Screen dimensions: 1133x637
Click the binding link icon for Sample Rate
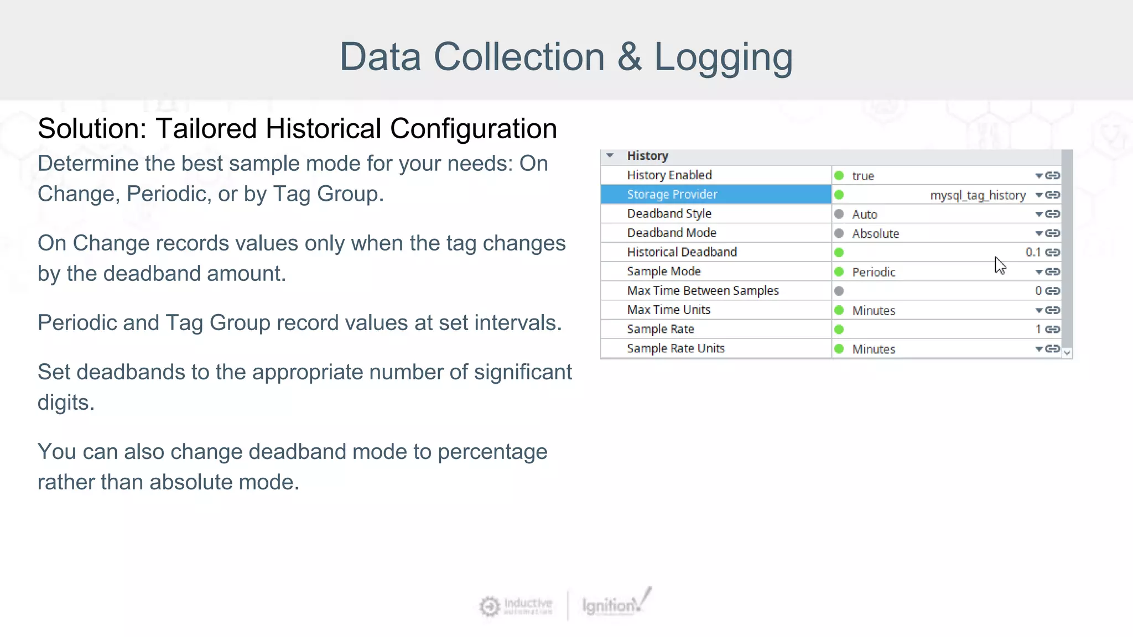[x=1053, y=330]
